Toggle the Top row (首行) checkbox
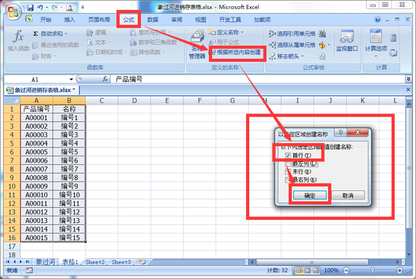 pyautogui.click(x=287, y=156)
